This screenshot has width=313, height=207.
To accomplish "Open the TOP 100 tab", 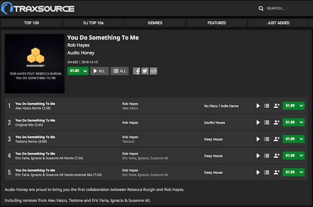I will (x=32, y=23).
